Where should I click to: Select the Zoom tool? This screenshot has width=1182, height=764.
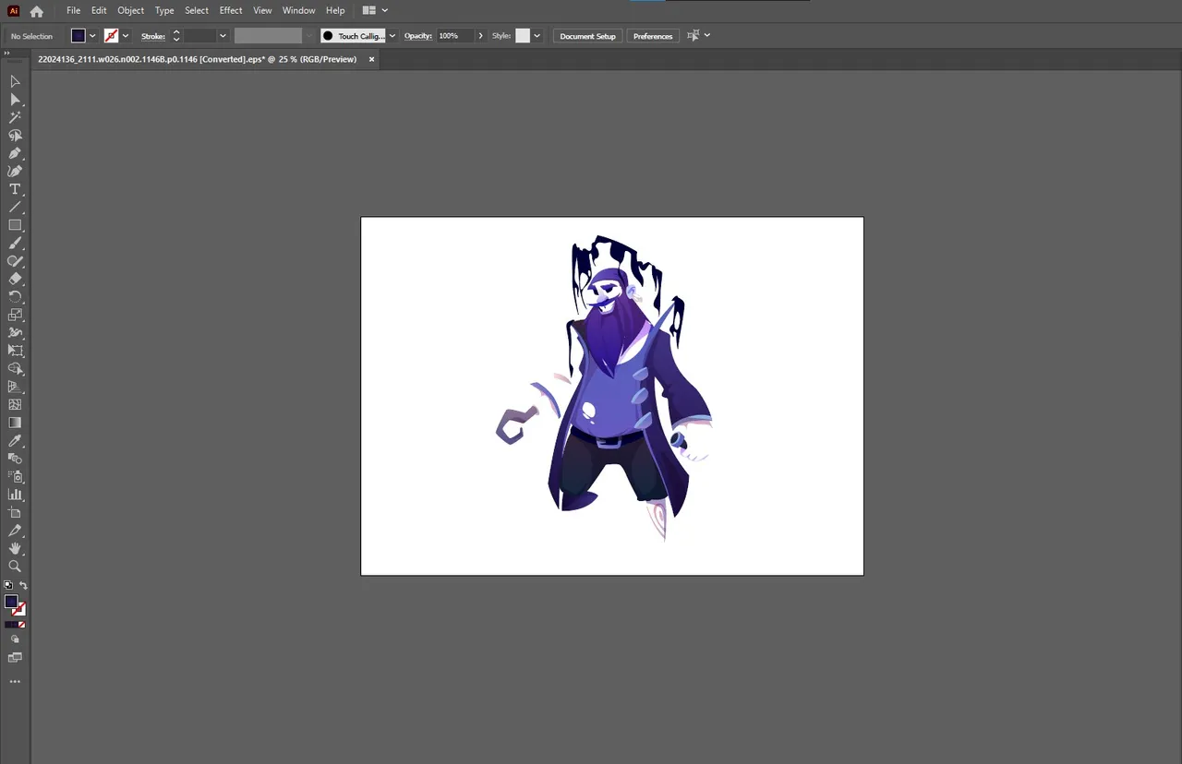(15, 567)
